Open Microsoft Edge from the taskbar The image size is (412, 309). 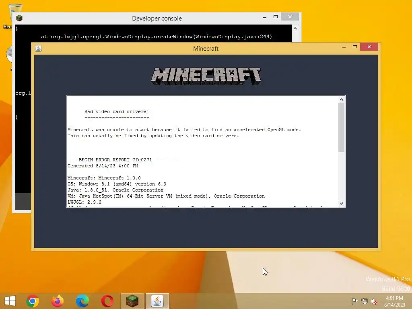click(x=82, y=301)
